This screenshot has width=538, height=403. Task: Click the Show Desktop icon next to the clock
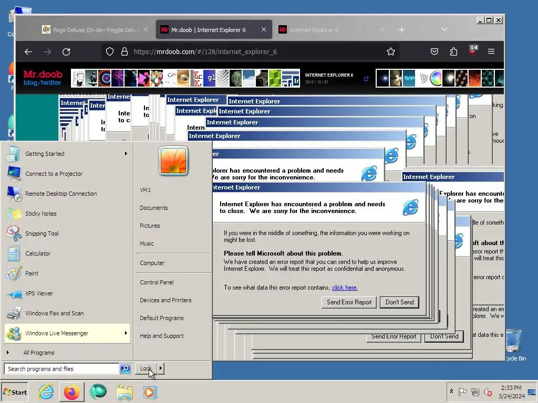(532, 392)
